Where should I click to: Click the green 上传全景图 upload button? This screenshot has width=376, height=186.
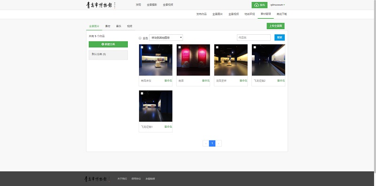275,26
